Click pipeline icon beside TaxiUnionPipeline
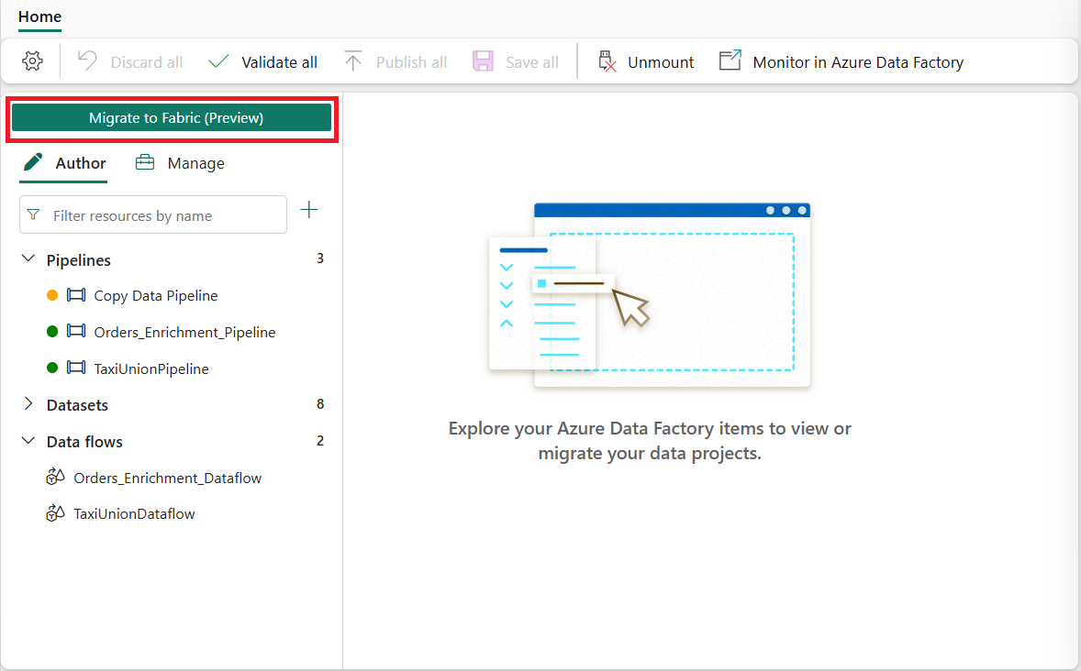Viewport: 1081px width, 671px height. click(x=76, y=368)
